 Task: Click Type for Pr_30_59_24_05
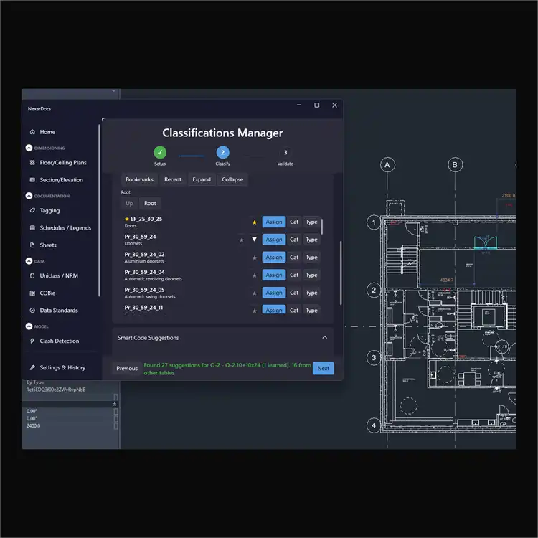click(x=311, y=293)
